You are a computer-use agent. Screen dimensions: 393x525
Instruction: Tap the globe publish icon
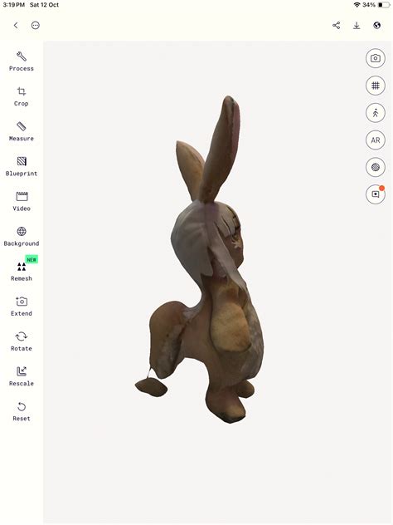[x=377, y=26]
